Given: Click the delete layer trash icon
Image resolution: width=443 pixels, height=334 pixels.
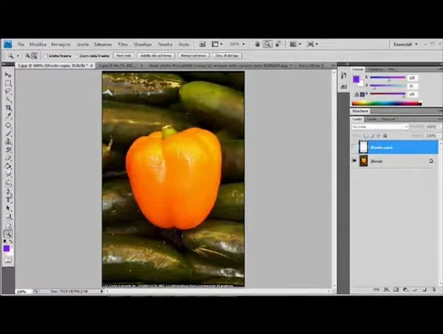Looking at the screenshot, I should [x=434, y=290].
